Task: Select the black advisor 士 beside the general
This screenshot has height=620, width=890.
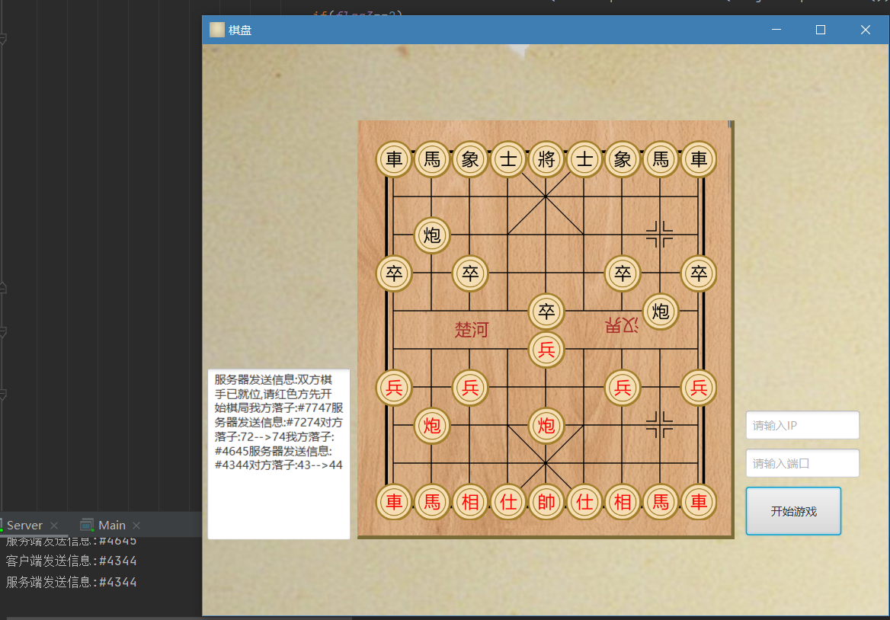Action: [x=508, y=159]
